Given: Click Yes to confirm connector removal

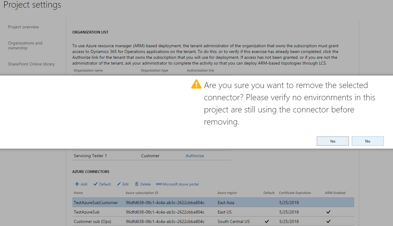Looking at the screenshot, I should pyautogui.click(x=333, y=141).
